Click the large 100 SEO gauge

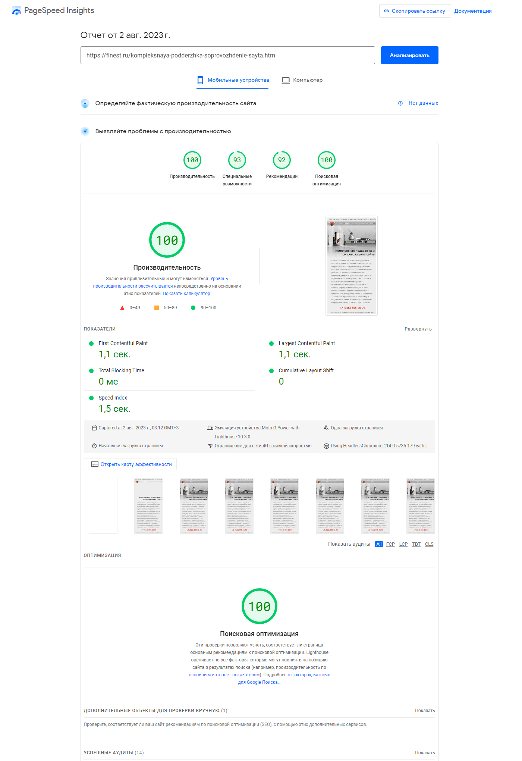click(x=260, y=606)
